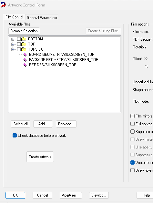
Task: Enable the Full contact checkbox
Action: tap(132, 124)
